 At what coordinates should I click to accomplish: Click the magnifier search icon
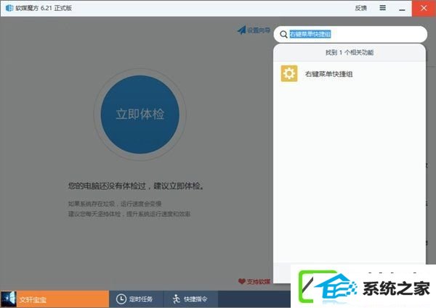pos(283,34)
